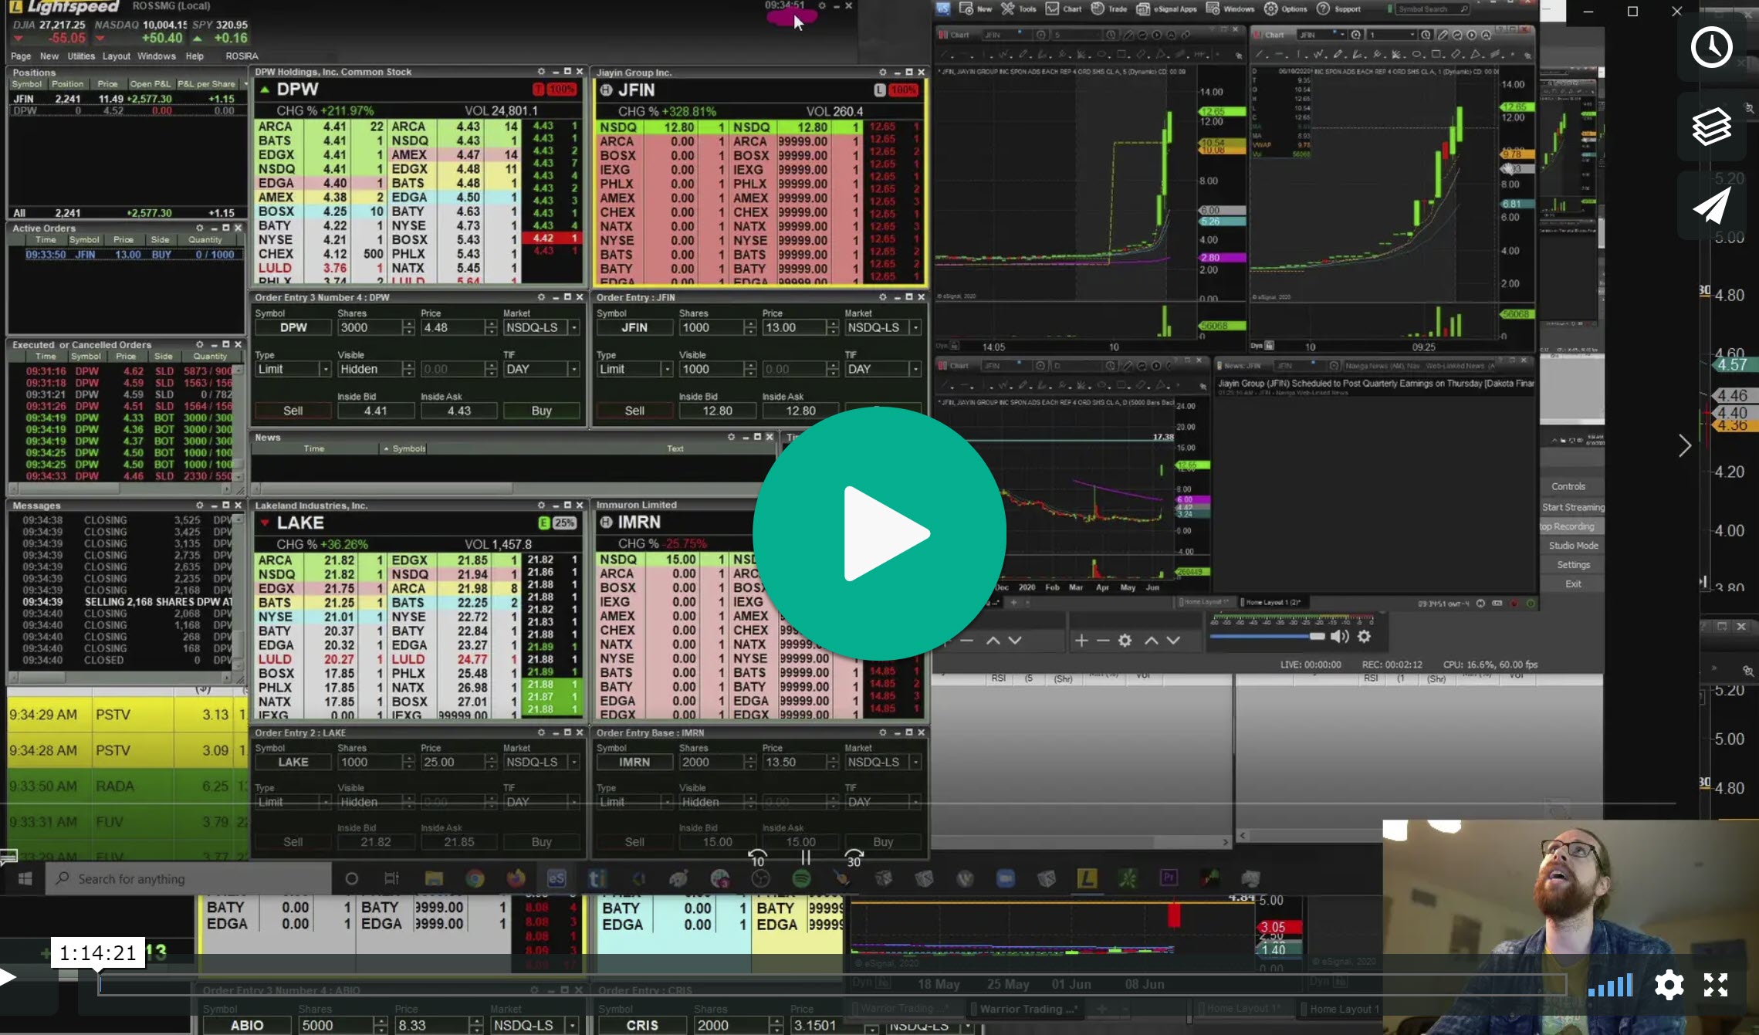Enter fullscreen mode in the video player
Image resolution: width=1759 pixels, height=1035 pixels.
[x=1716, y=986]
